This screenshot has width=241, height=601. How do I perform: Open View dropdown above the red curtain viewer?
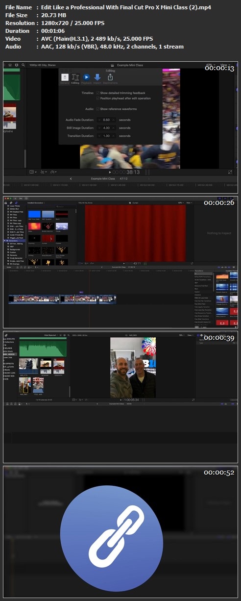pos(189,202)
